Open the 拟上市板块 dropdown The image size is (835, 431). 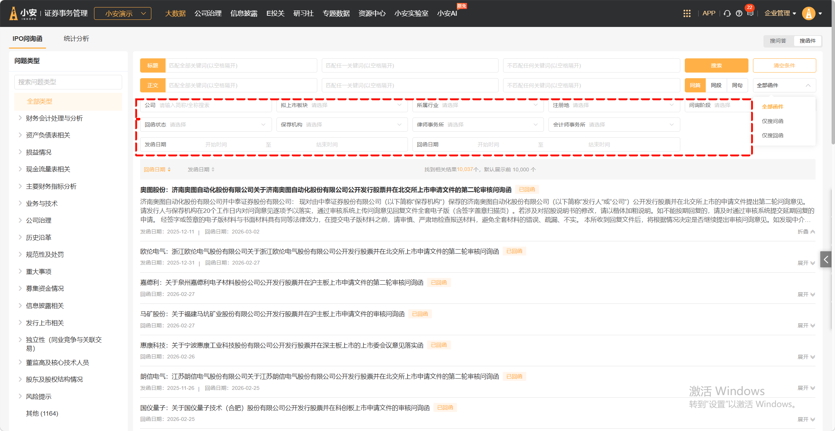342,105
